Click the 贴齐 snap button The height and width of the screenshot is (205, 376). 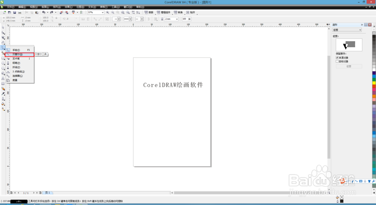pos(191,12)
